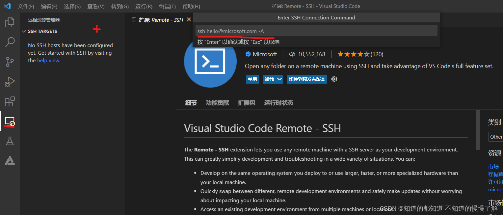
Task: Switch to the 运行时状态 tab
Action: 278,103
